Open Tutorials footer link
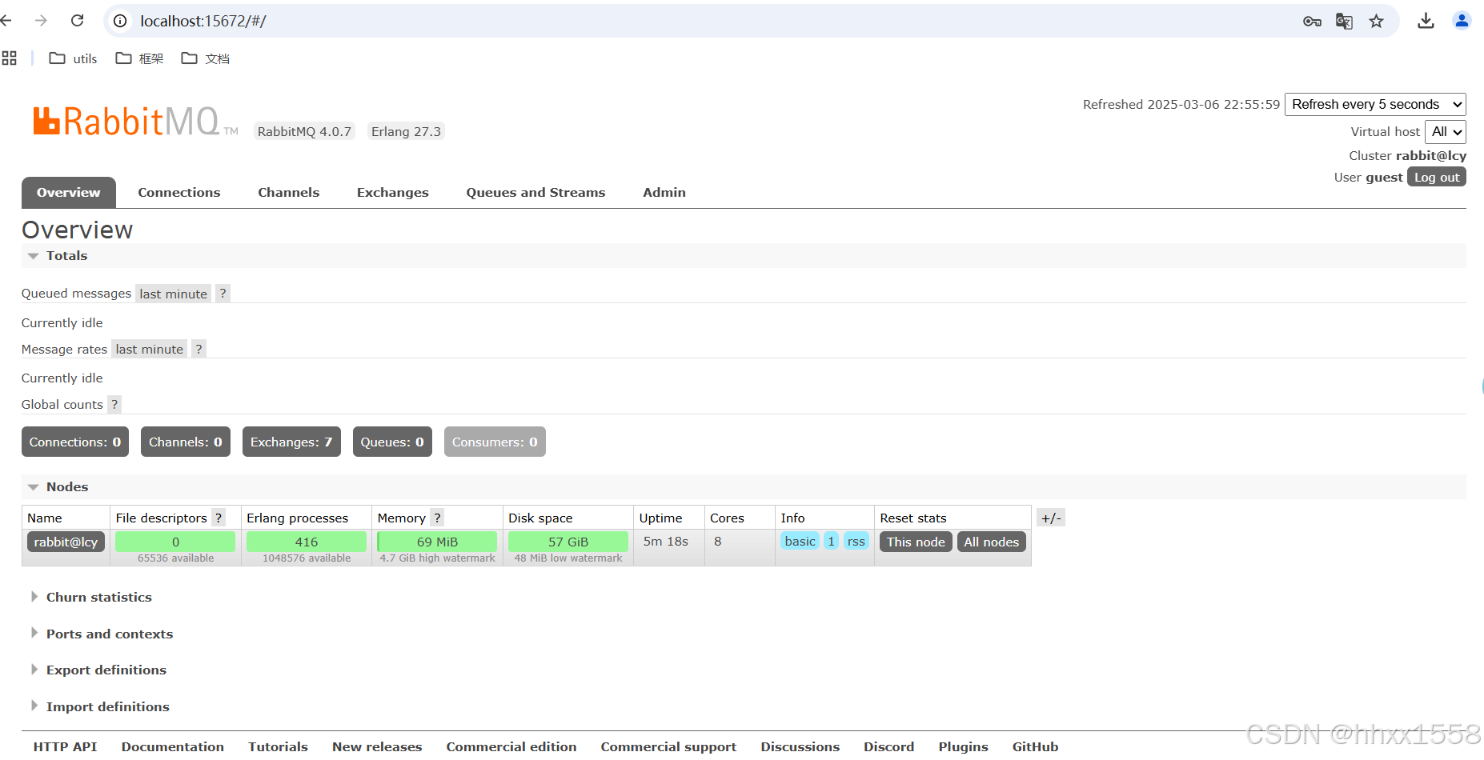The image size is (1484, 760). pyautogui.click(x=278, y=746)
